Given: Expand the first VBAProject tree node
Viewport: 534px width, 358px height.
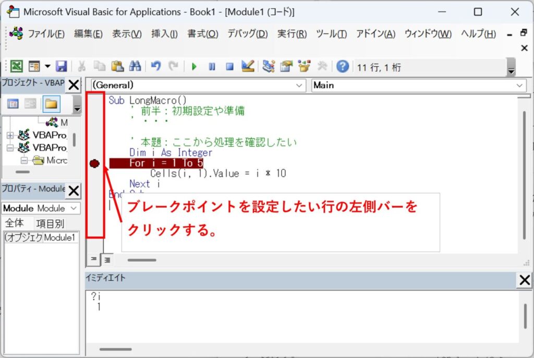Looking at the screenshot, I should tap(10, 135).
